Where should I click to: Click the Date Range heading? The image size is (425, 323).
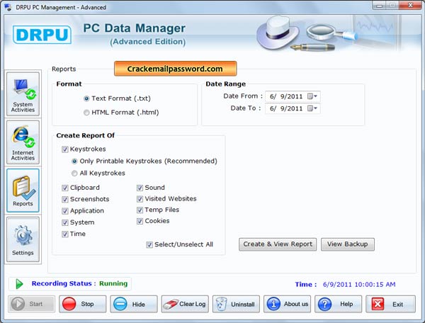coord(225,84)
